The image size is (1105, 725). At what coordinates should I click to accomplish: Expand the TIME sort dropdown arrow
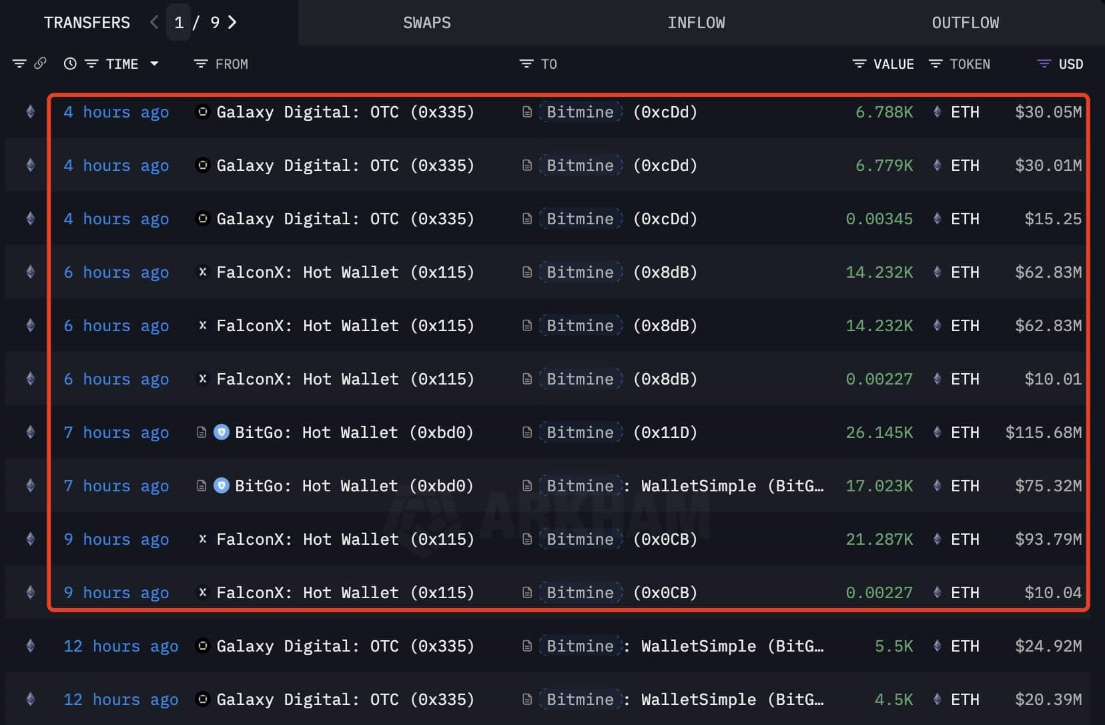[x=155, y=64]
